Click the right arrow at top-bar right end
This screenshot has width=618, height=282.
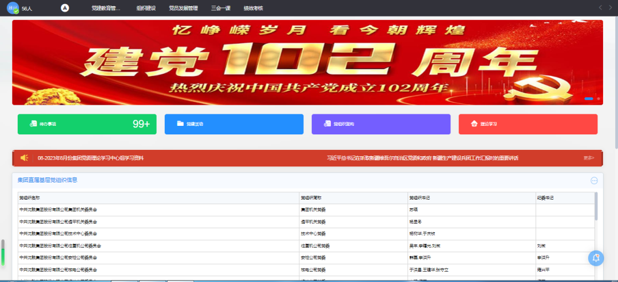pos(611,7)
